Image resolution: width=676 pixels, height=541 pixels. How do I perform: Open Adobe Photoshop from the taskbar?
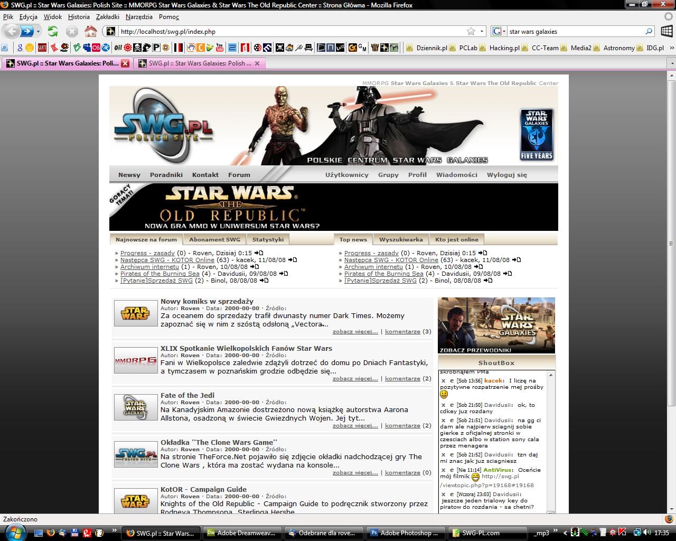(x=405, y=533)
